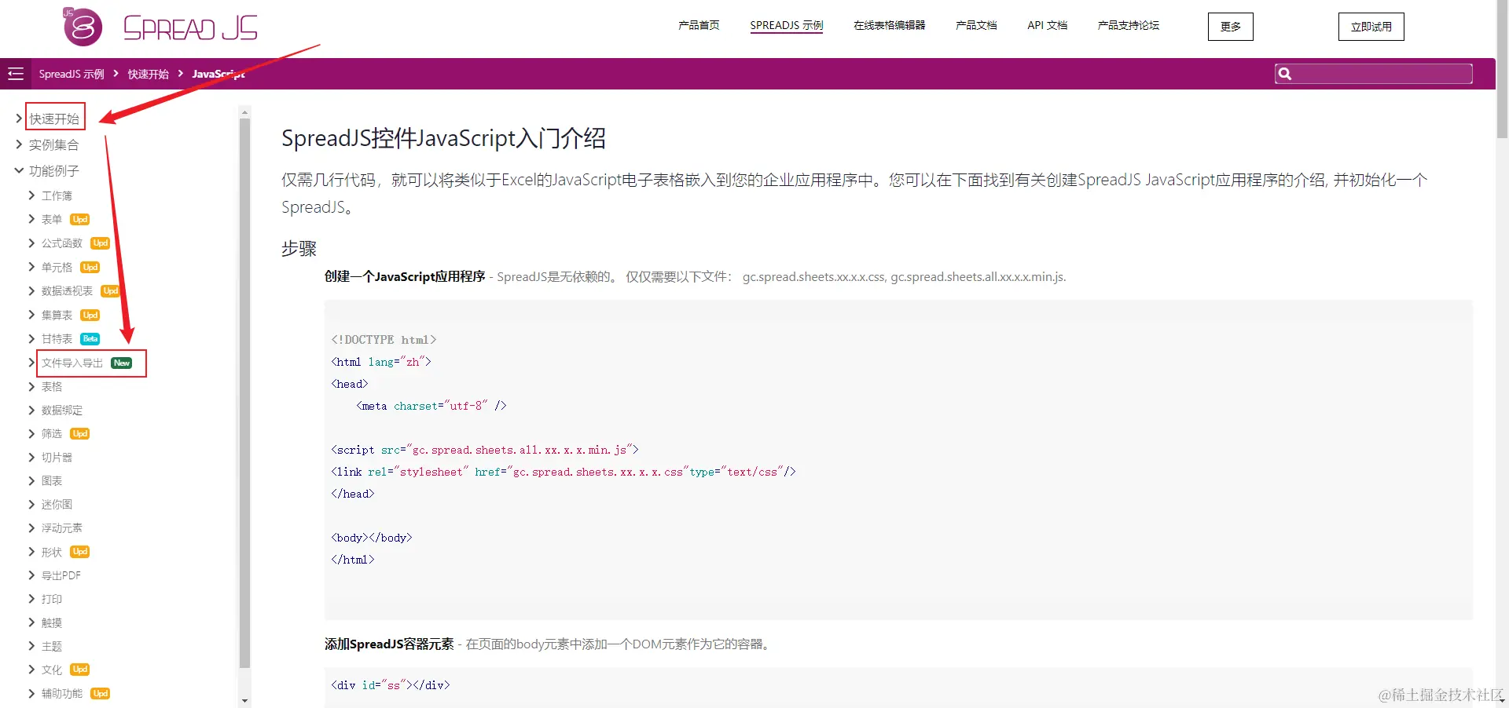This screenshot has height=708, width=1509.
Task: Click the Spread JS brand wordmark
Action: click(x=190, y=27)
